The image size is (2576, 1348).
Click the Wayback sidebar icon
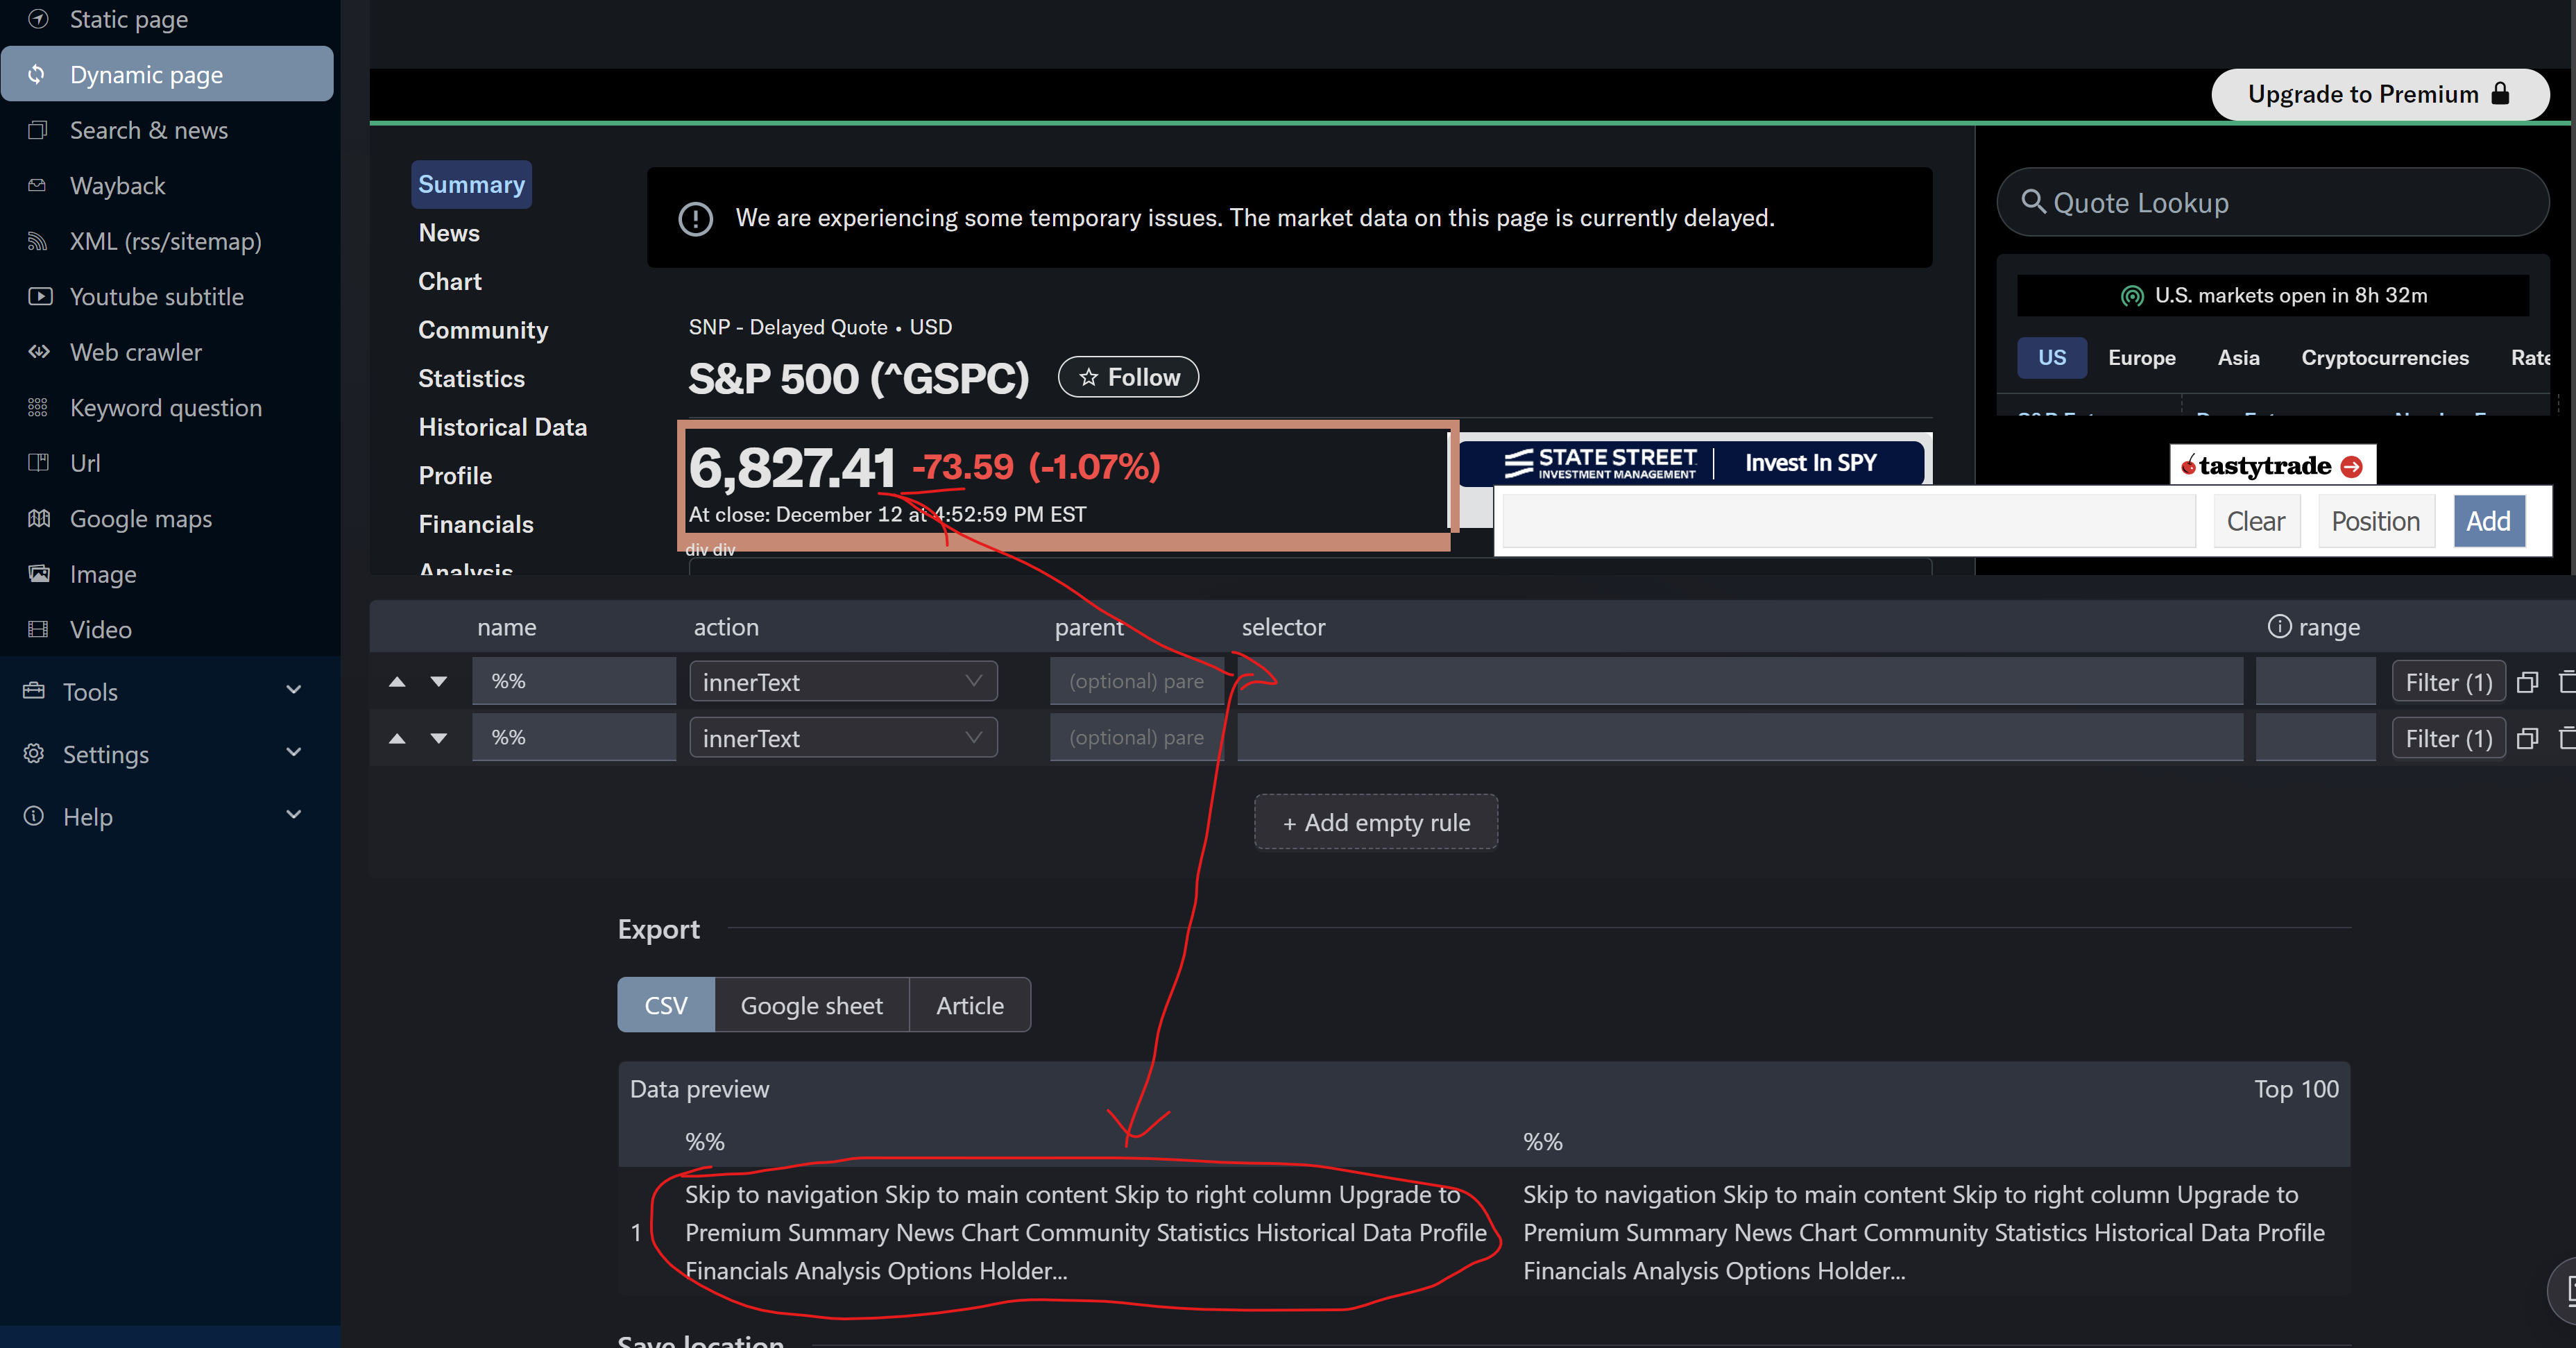38,186
